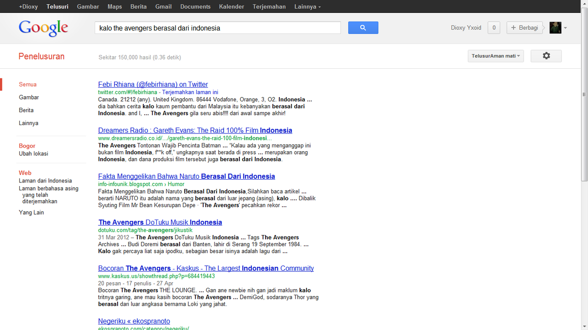The height and width of the screenshot is (330, 588).
Task: Select Semua in the left sidebar
Action: (x=28, y=84)
